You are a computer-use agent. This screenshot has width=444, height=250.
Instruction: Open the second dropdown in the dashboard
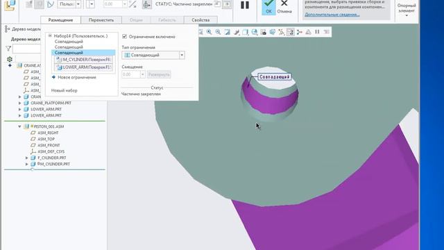coord(91,4)
